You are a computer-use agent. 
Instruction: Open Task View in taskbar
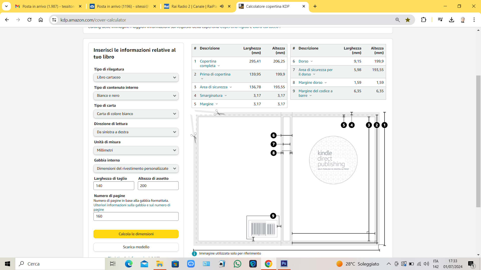click(113, 264)
